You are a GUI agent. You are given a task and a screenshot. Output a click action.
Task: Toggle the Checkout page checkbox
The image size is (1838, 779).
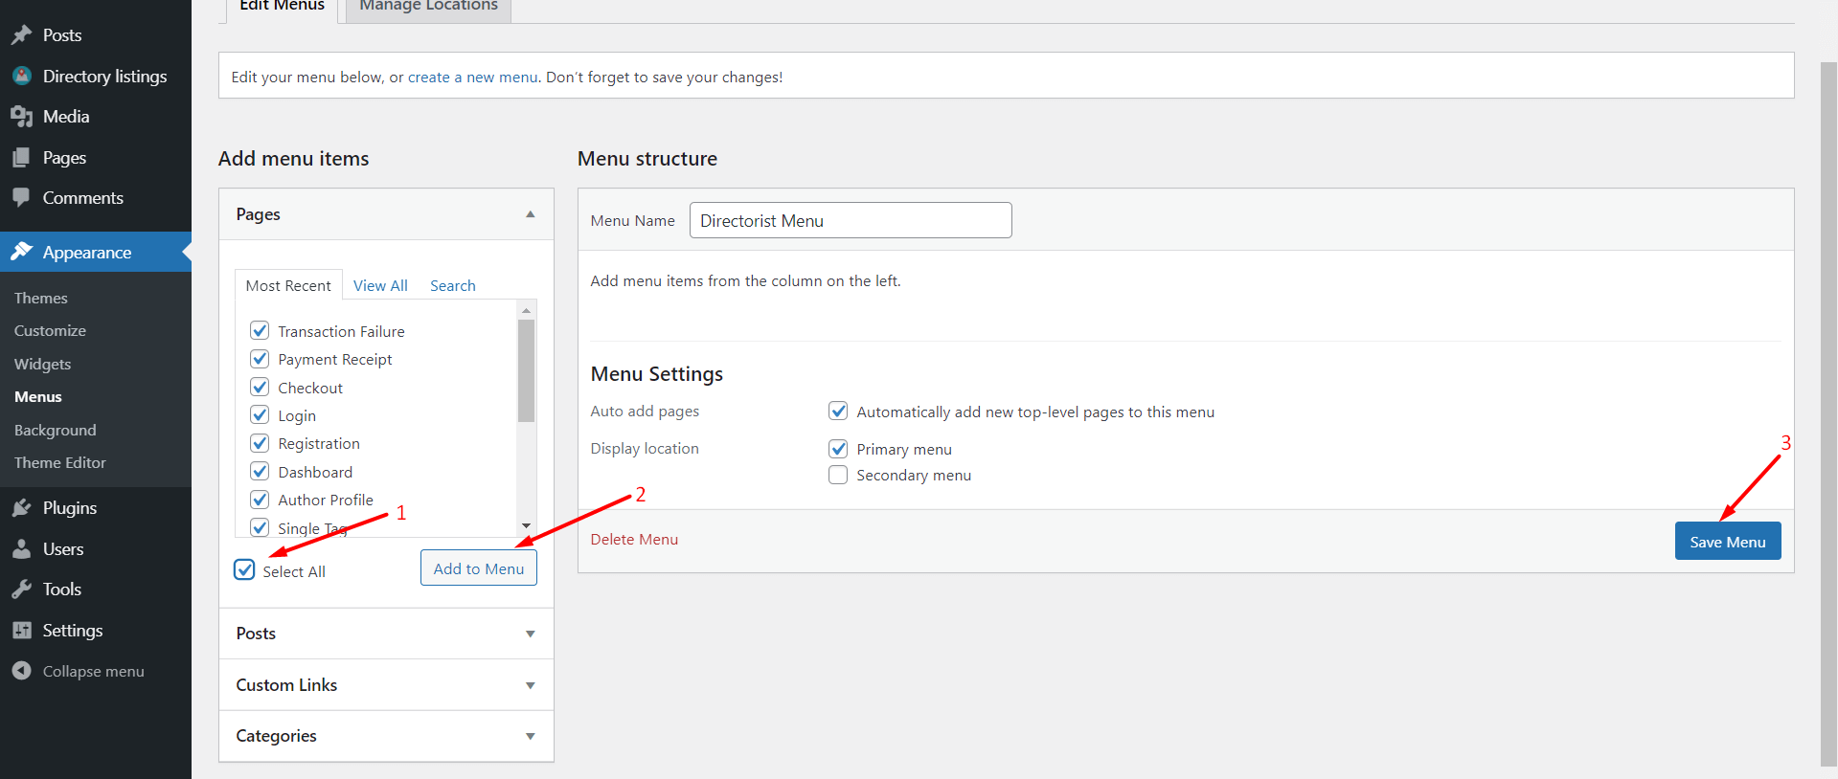260,387
